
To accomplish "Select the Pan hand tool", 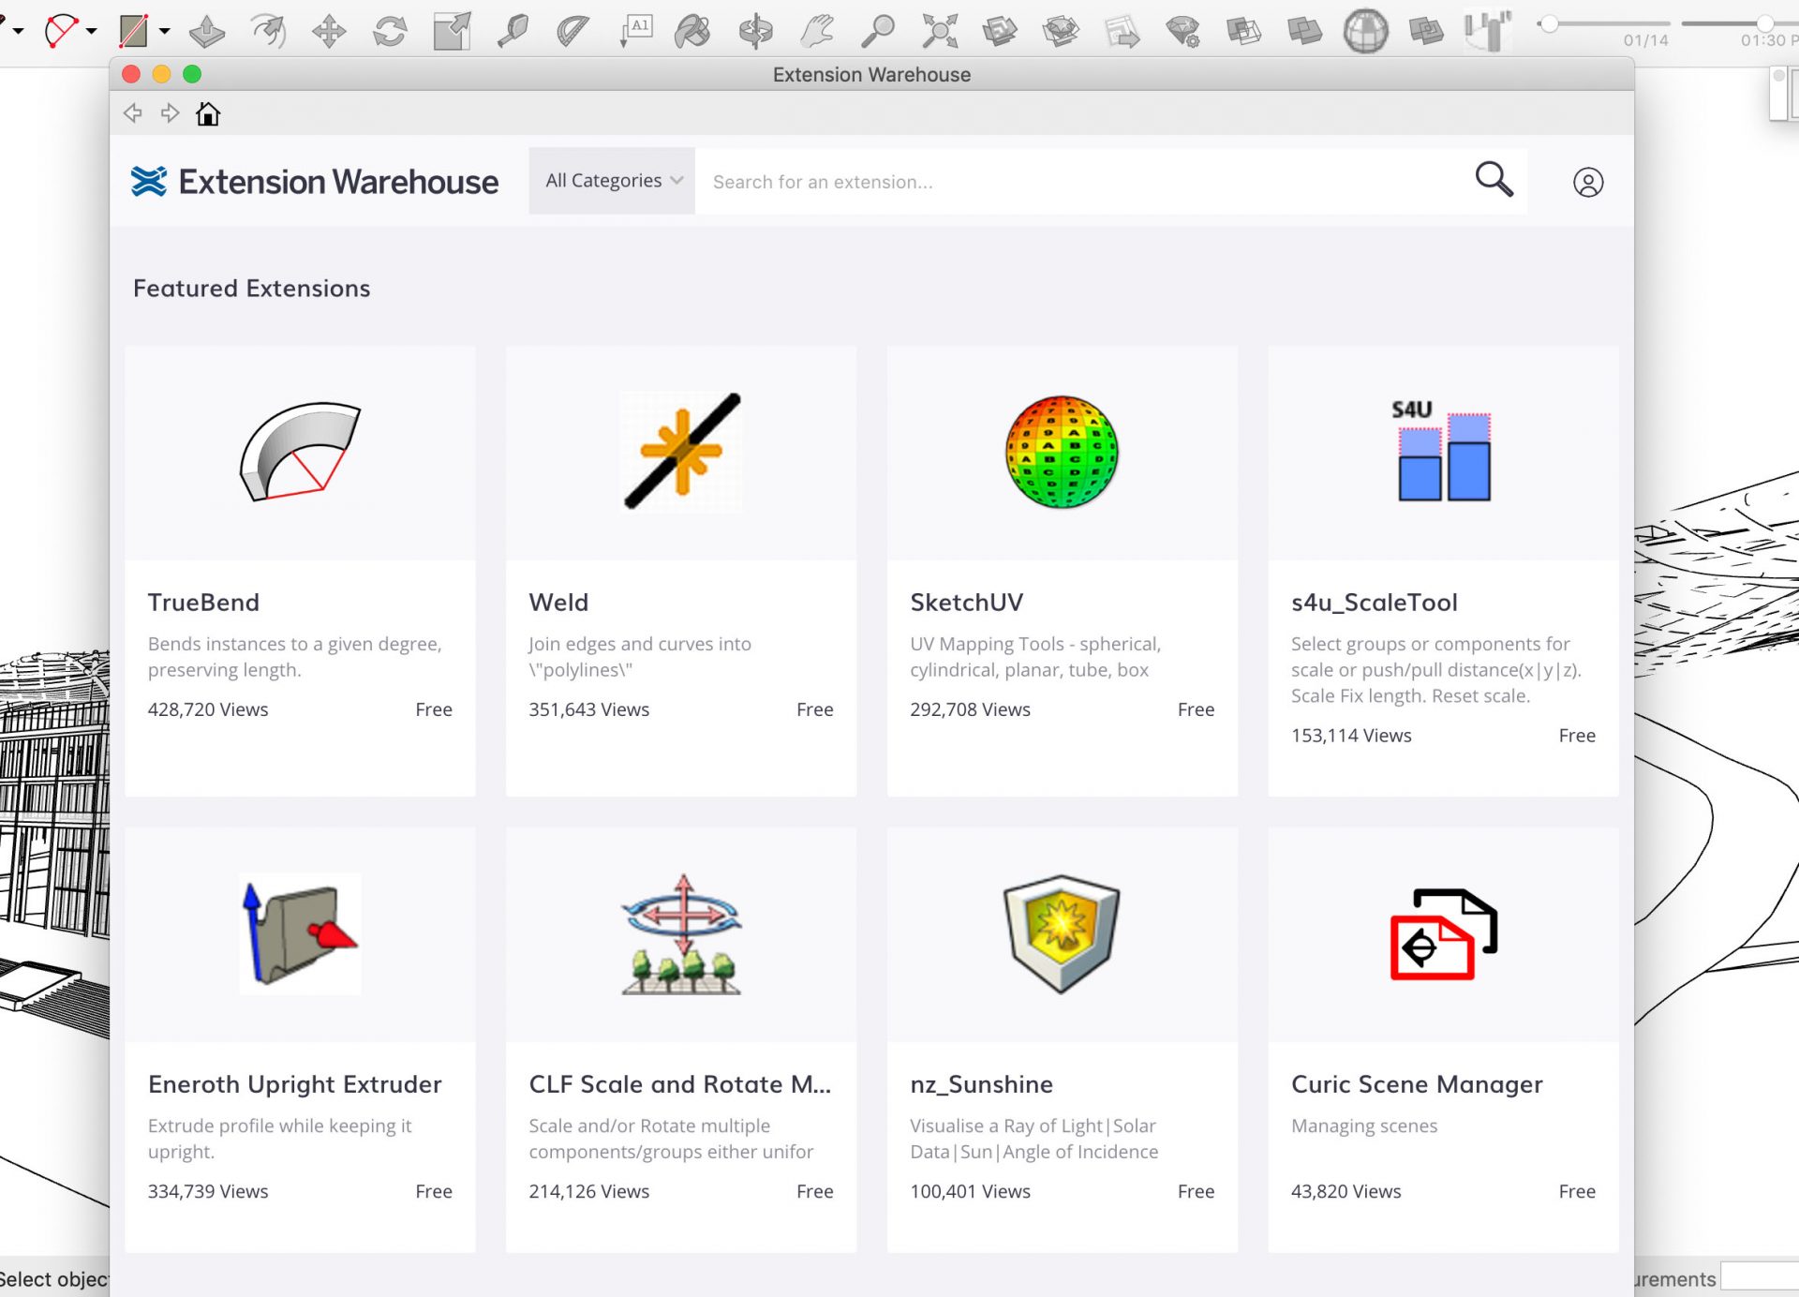I will coord(817,31).
